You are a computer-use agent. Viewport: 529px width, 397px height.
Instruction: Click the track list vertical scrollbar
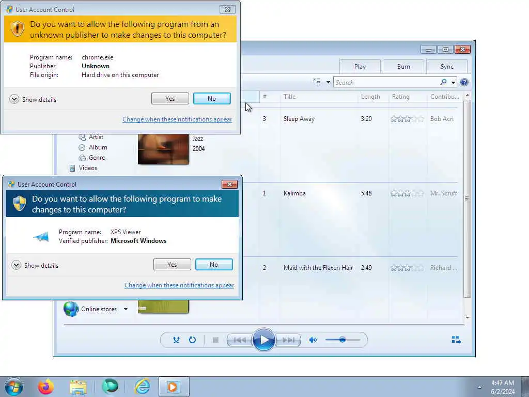pyautogui.click(x=467, y=198)
